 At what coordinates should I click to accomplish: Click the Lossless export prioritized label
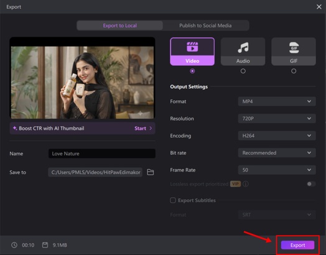click(x=199, y=184)
